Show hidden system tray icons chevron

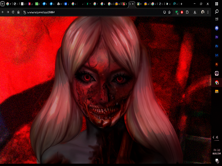213,137
